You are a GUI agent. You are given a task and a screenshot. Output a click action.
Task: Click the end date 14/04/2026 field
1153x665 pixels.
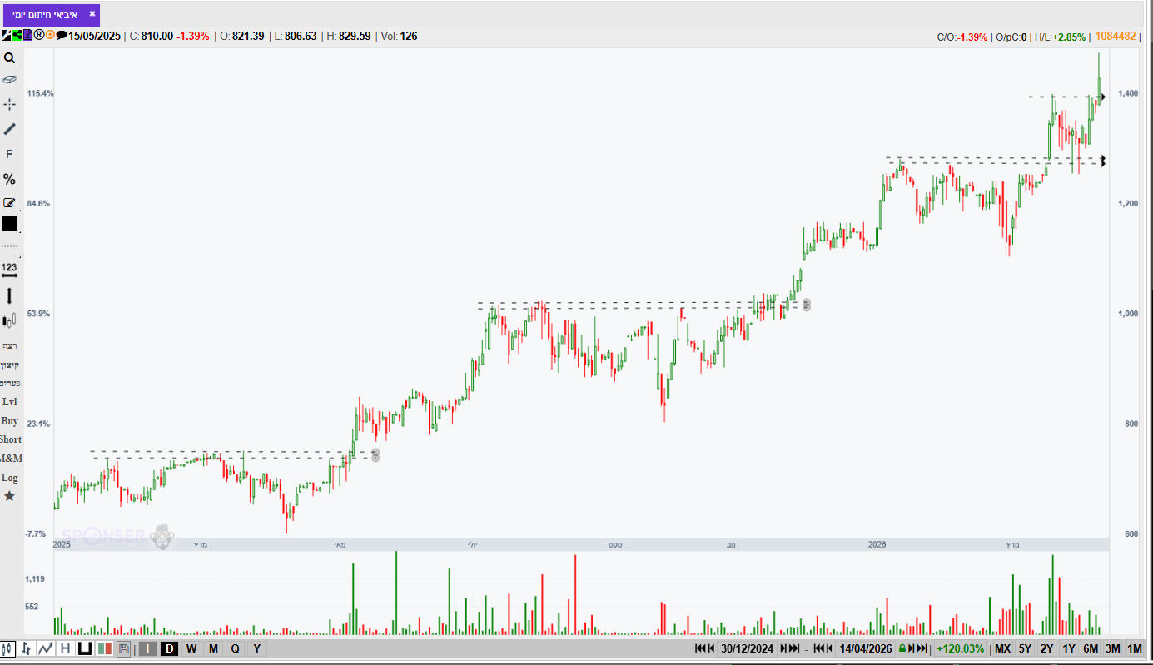coord(866,648)
